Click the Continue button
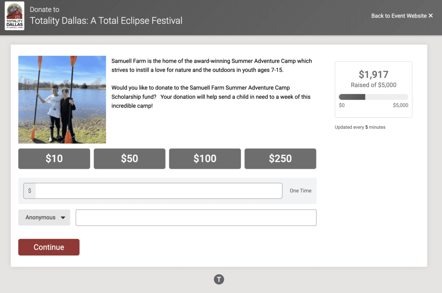The width and height of the screenshot is (442, 293). 49,247
